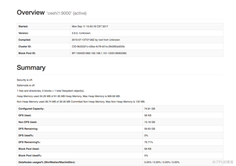Select the 'ceshi1:9000' (active) subtitle
236x166 pixels.
pos(67,13)
